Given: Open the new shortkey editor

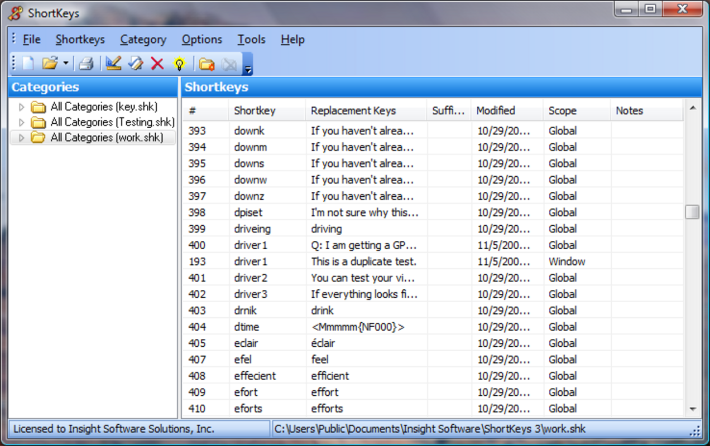Looking at the screenshot, I should (113, 63).
